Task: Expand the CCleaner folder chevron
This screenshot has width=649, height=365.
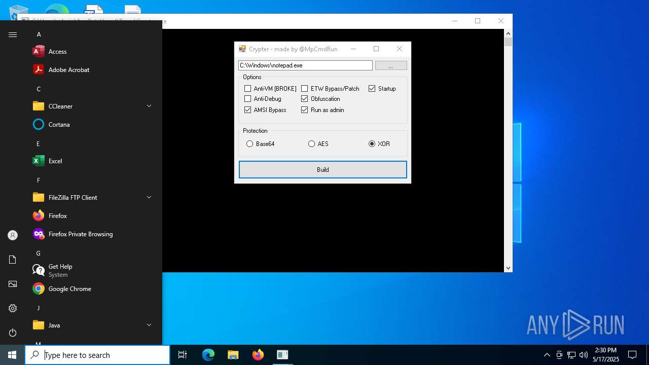Action: pos(149,106)
